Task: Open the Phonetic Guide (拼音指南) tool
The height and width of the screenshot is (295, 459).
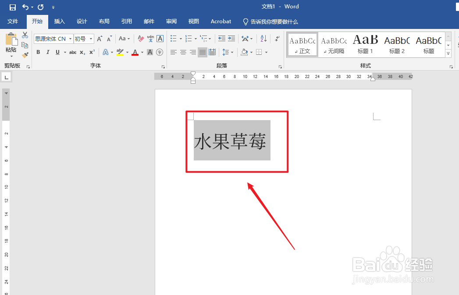Action: coord(150,39)
